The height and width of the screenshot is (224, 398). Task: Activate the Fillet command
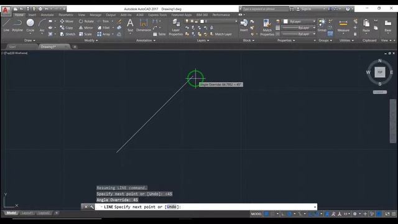pyautogui.click(x=104, y=27)
